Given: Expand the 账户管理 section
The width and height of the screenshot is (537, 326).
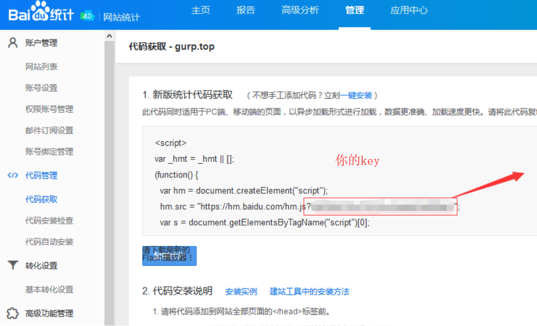Looking at the screenshot, I should pos(41,43).
